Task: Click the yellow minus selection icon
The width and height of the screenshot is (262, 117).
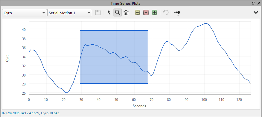Action: click(137, 13)
